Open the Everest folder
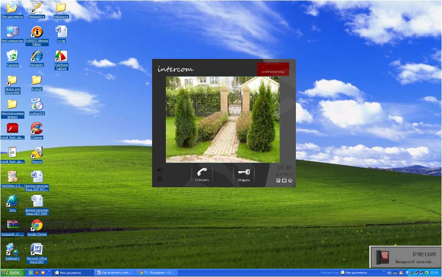This screenshot has height=277, width=442. pyautogui.click(x=37, y=83)
